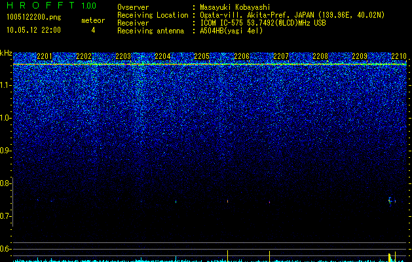412x262 pixels.
Task: Click the 0.6 kHz axis label
Action: pyautogui.click(x=5, y=249)
